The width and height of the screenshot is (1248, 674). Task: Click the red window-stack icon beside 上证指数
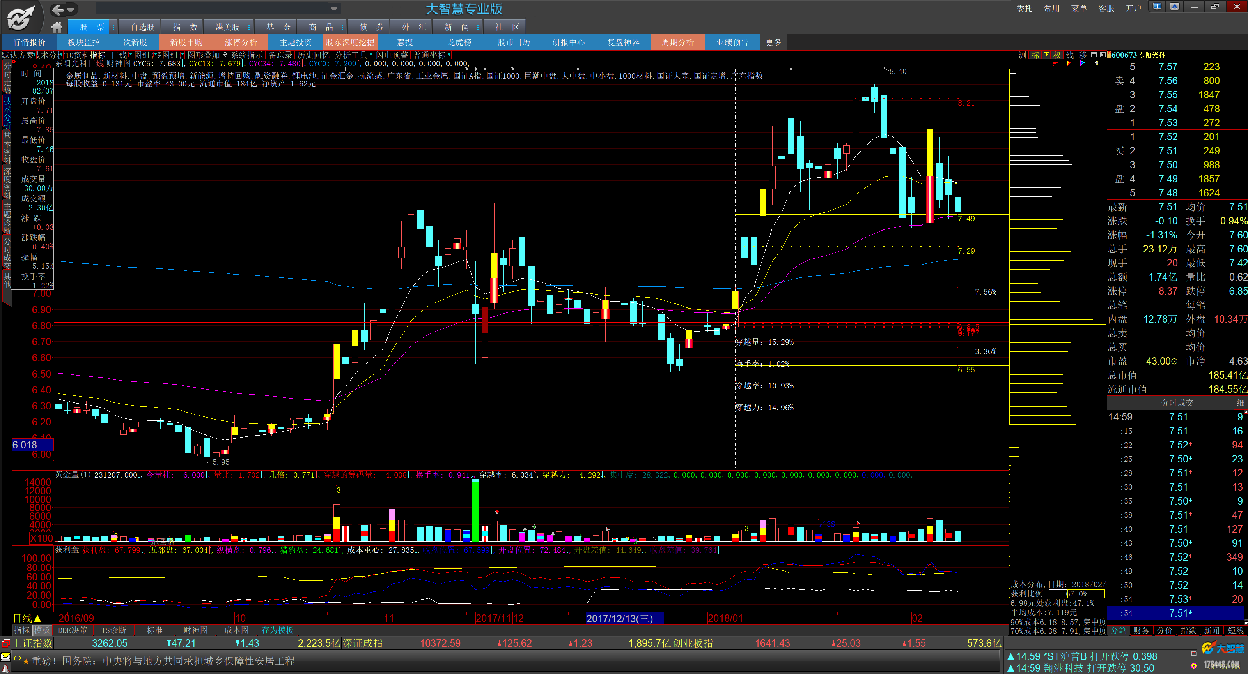(6, 643)
